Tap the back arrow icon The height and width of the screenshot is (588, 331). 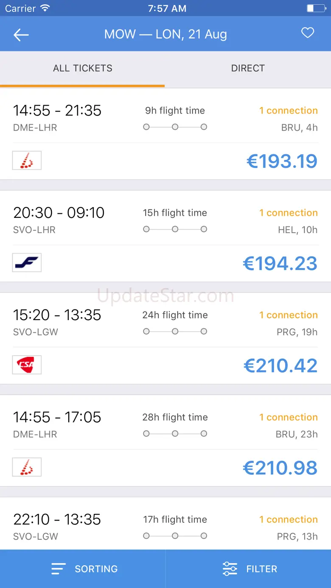[21, 35]
